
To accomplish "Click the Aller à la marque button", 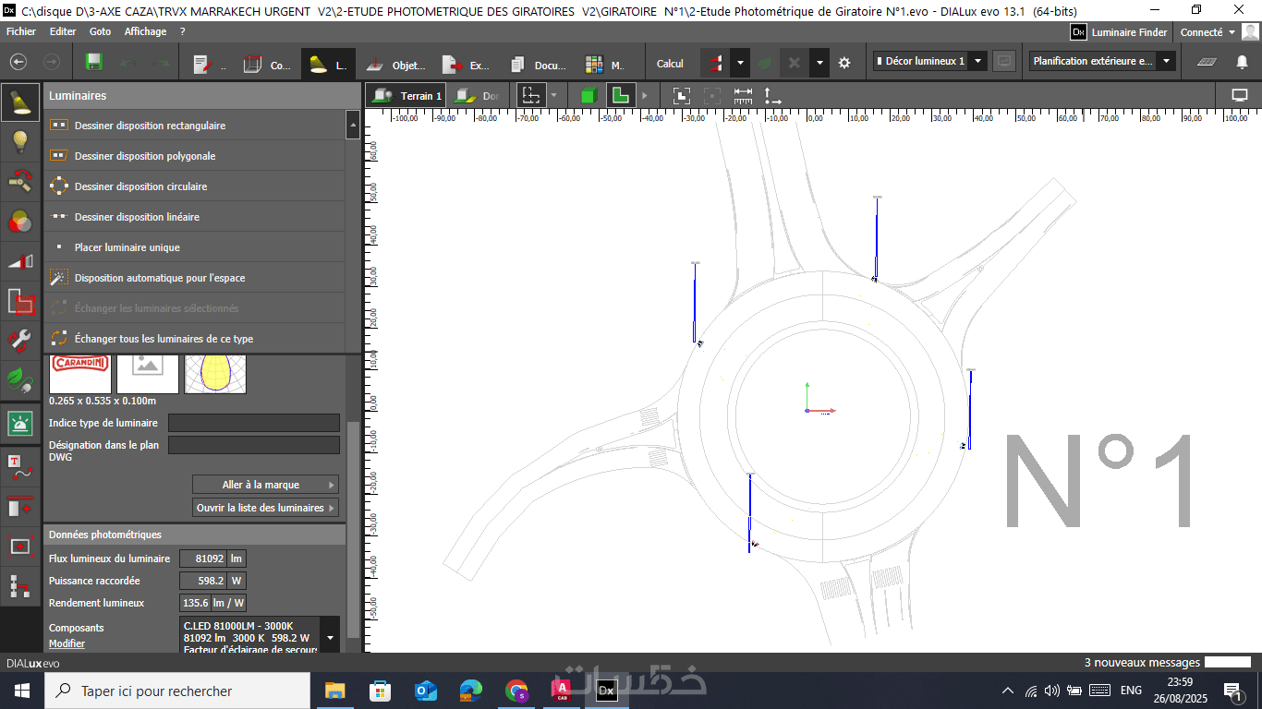I will 265,485.
